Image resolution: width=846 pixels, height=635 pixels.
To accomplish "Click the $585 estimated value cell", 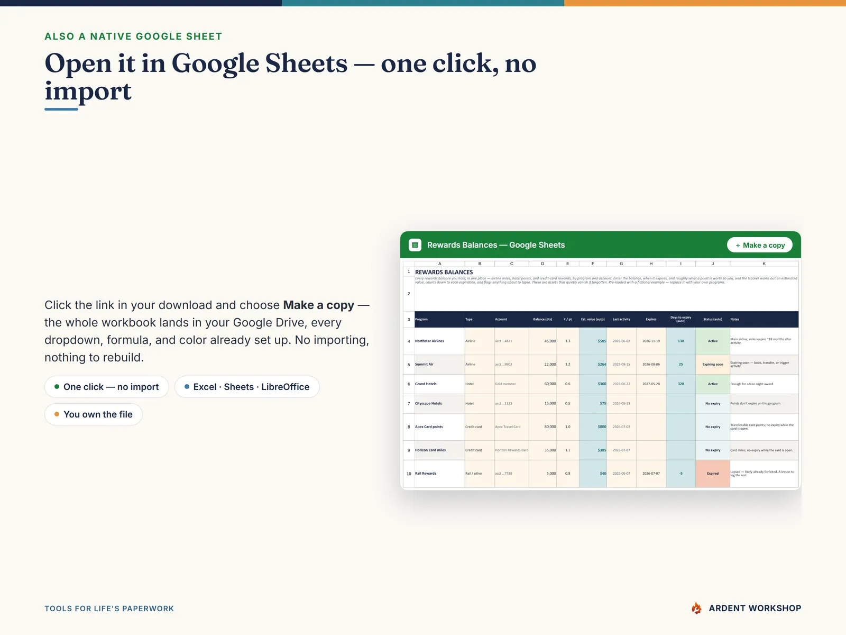I will point(593,341).
